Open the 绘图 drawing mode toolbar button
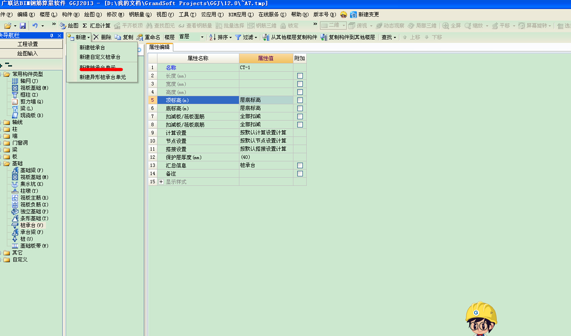 pyautogui.click(x=69, y=26)
